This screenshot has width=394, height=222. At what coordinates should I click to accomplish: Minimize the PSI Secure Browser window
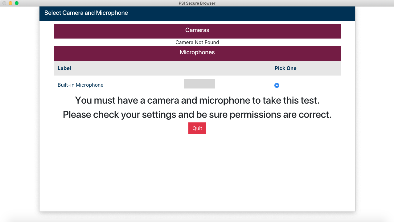[x=10, y=3]
